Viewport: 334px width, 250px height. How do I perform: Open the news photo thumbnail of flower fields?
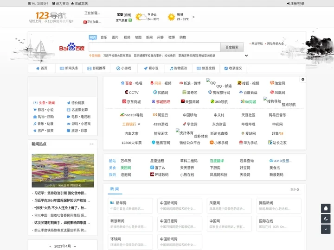63,170
